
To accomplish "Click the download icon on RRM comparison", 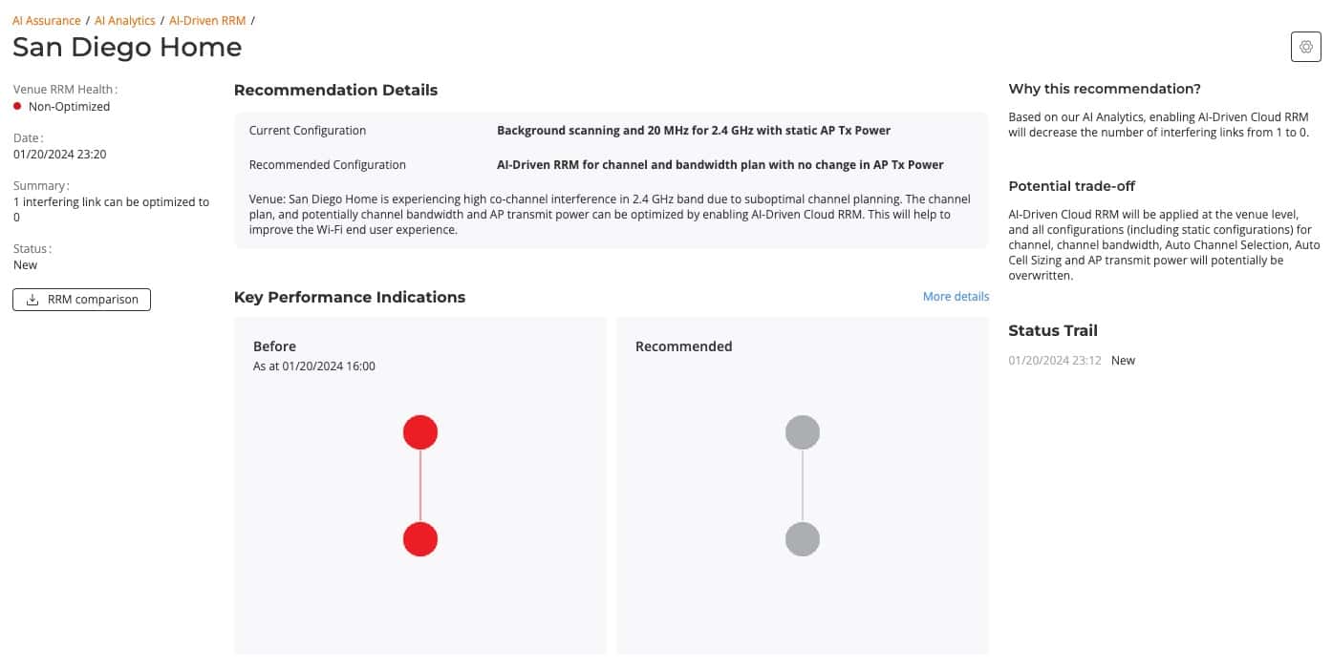I will point(32,300).
